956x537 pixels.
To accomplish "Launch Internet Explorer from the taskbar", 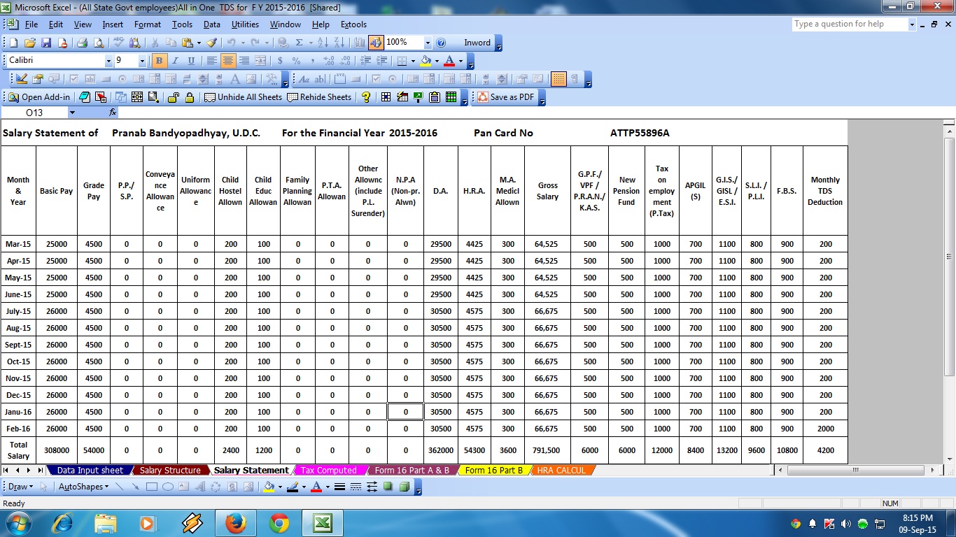I will 62,523.
